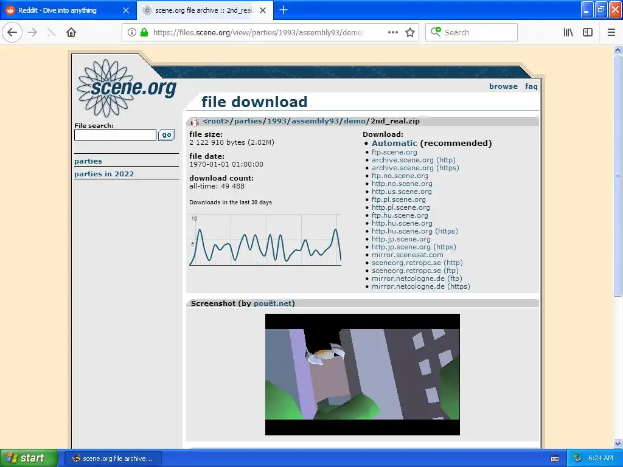The image size is (623, 467).
Task: Click the system tray network icon
Action: click(578, 458)
